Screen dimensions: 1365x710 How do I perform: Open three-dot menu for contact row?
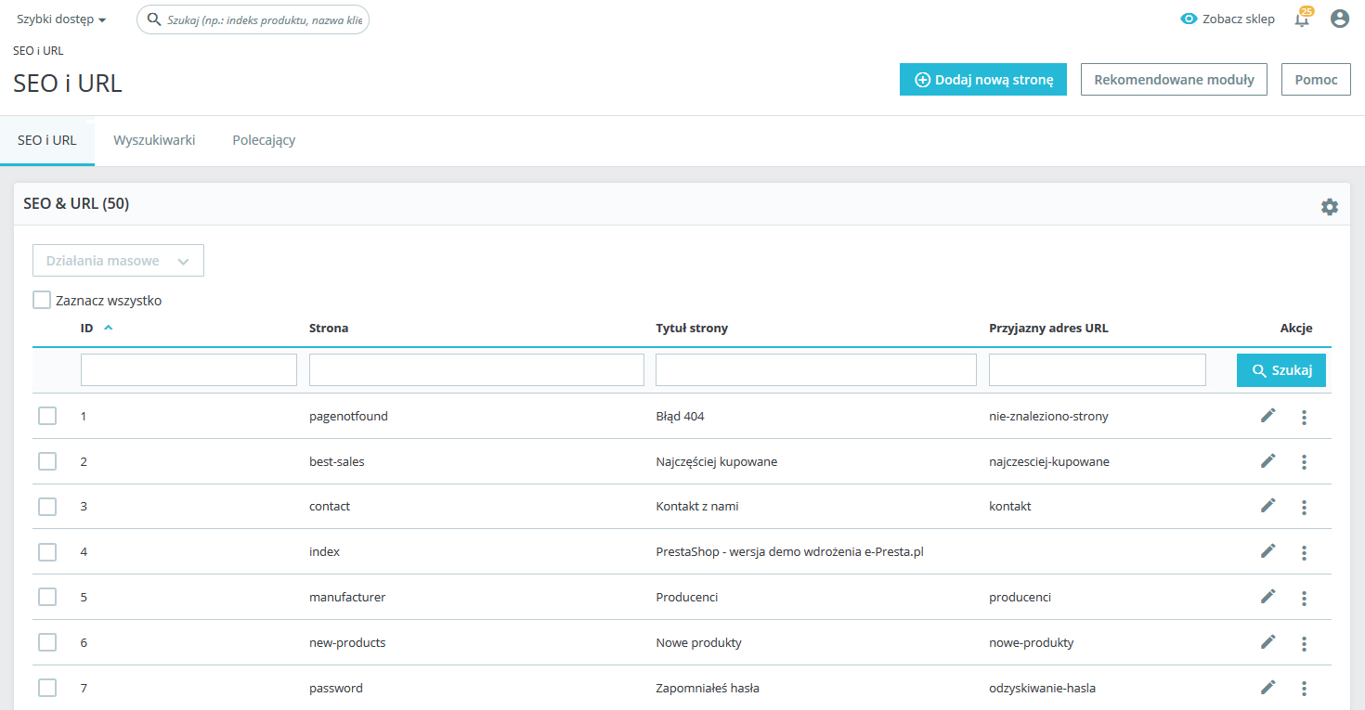point(1304,507)
